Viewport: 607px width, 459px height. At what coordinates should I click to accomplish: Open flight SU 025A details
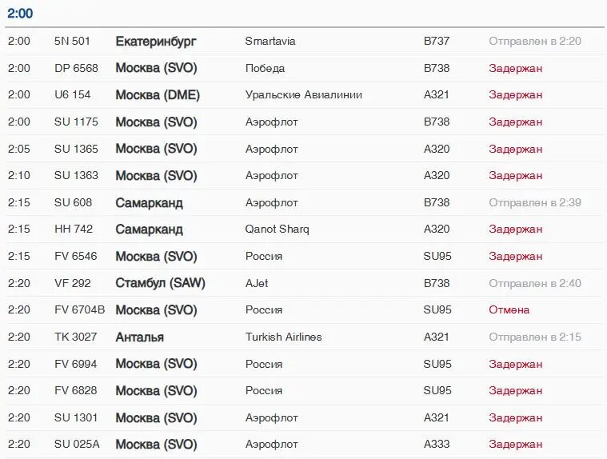coord(77,445)
